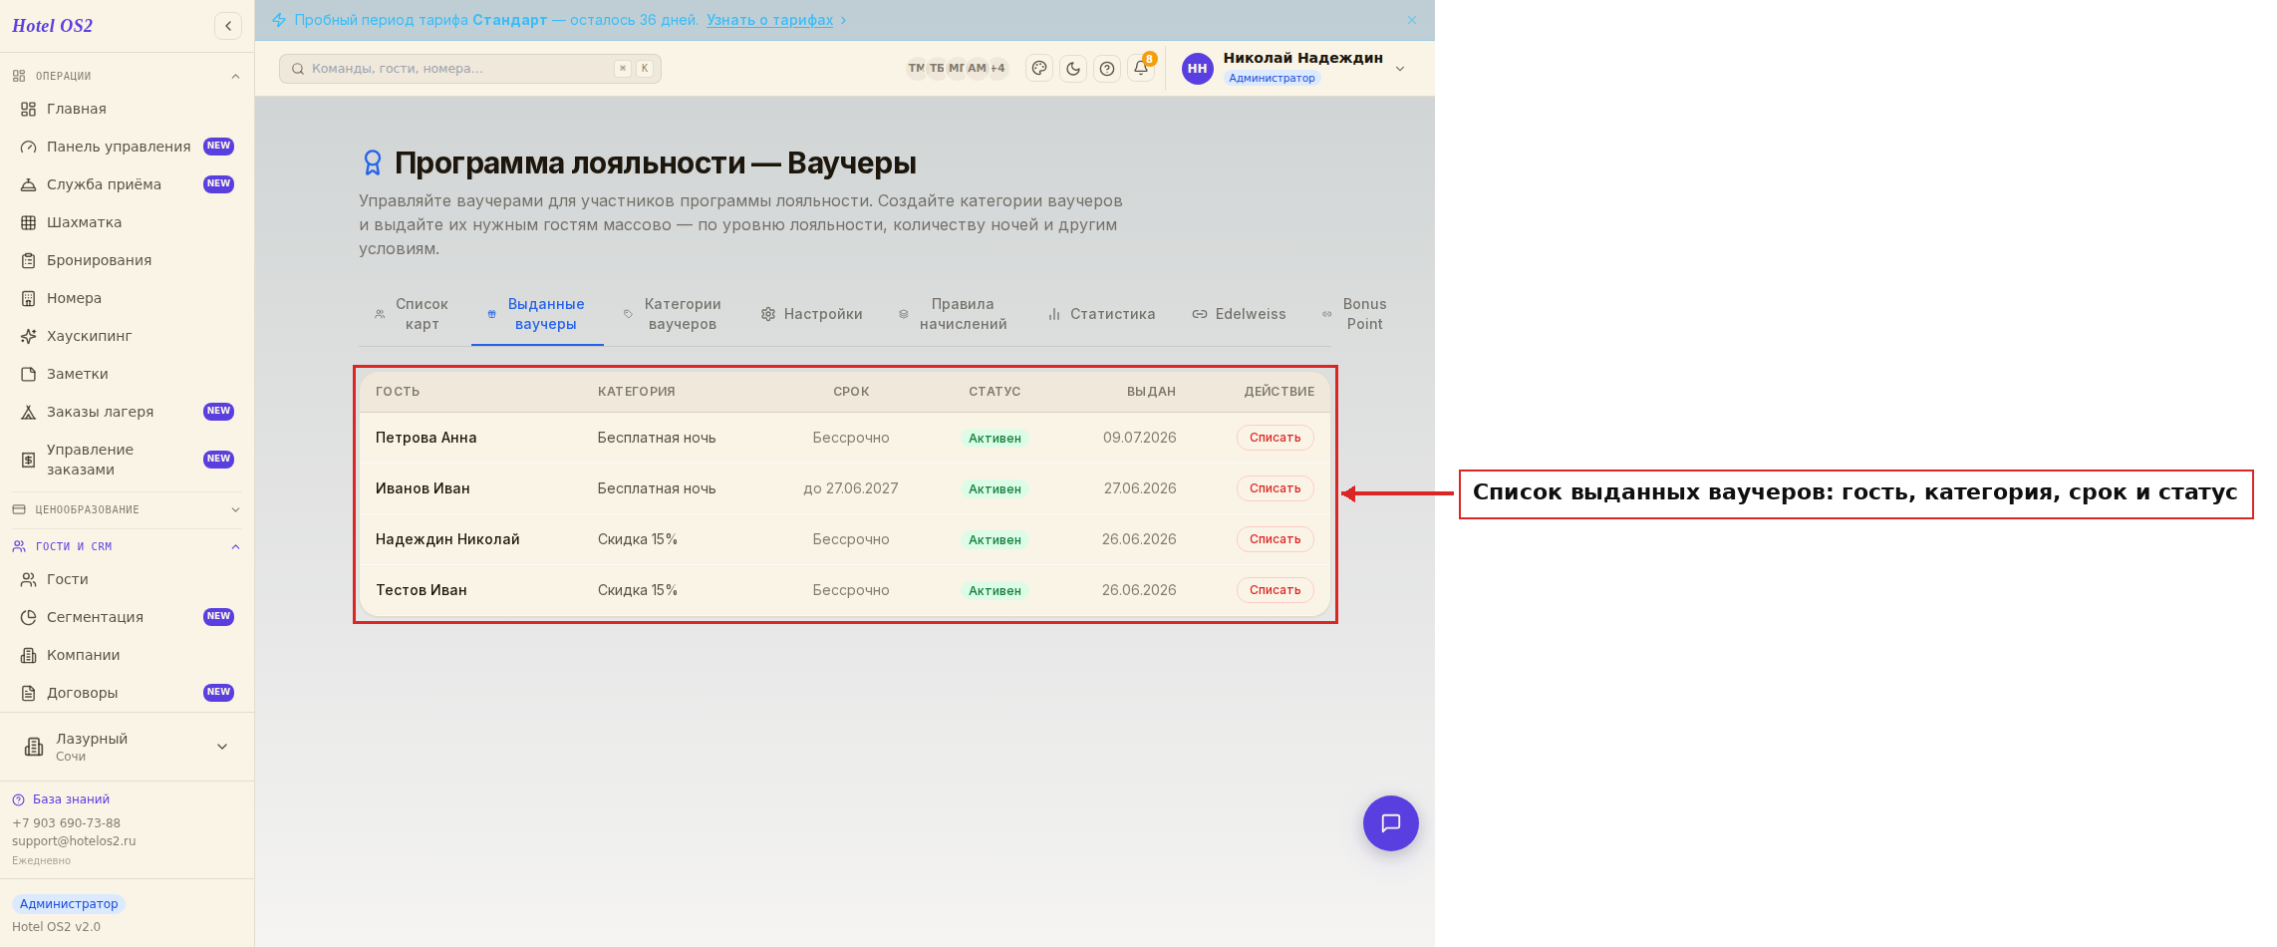
Task: Click the Статус column header
Action: point(995,392)
